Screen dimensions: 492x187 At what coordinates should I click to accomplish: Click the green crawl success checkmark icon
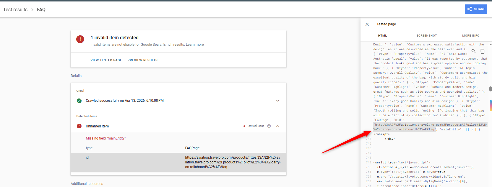coord(79,101)
